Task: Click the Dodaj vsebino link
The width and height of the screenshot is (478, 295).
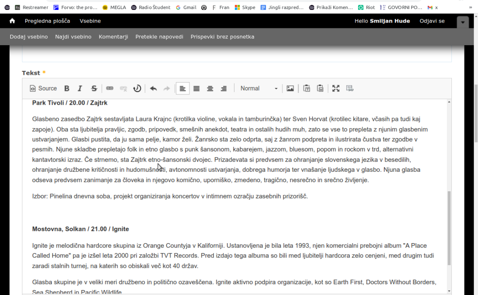Action: [x=29, y=37]
